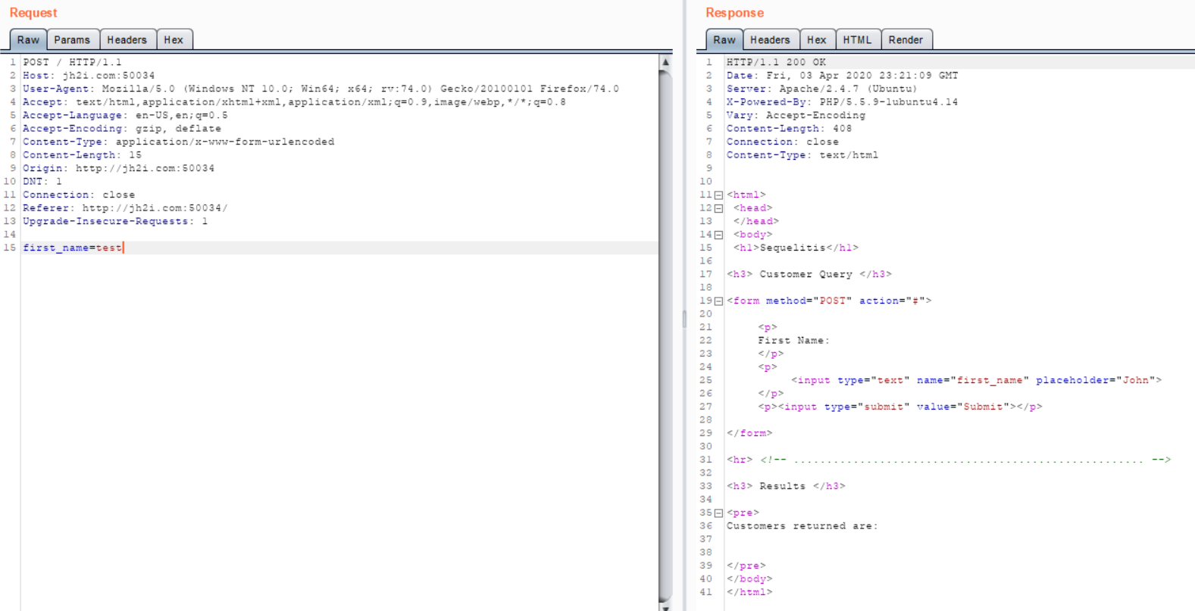Click the Upgrade-Insecure-Requests header line

(115, 221)
